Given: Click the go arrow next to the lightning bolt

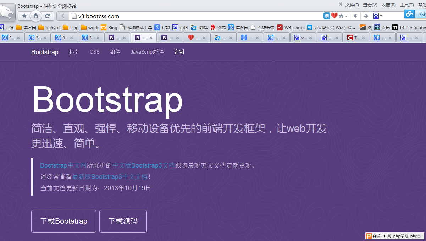Looking at the screenshot, I should (366, 16).
